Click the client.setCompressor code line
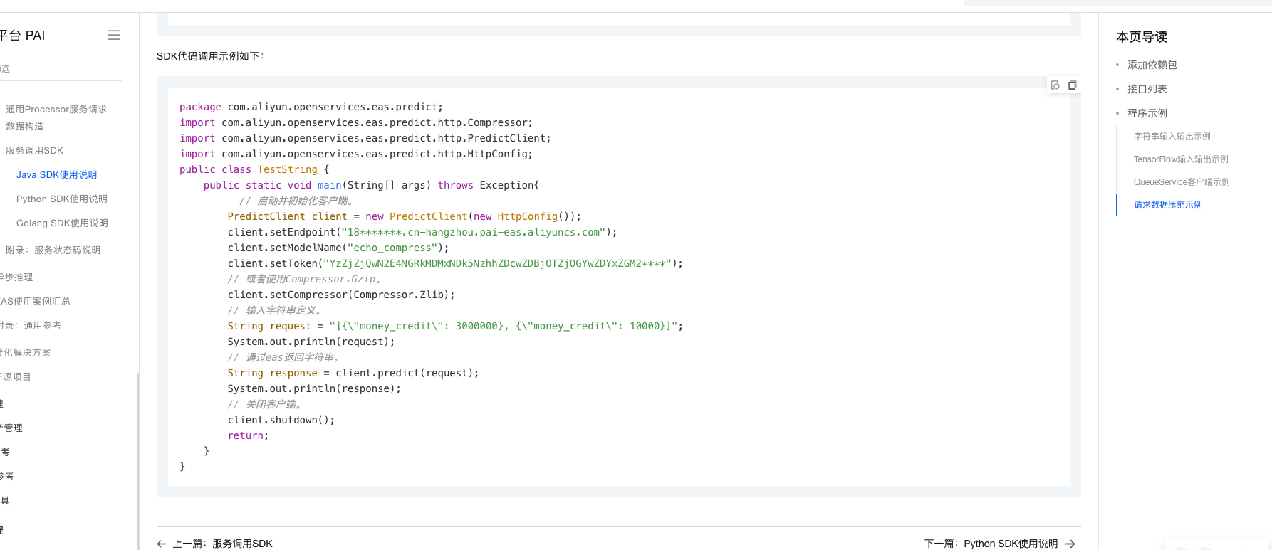The width and height of the screenshot is (1272, 550). click(341, 295)
